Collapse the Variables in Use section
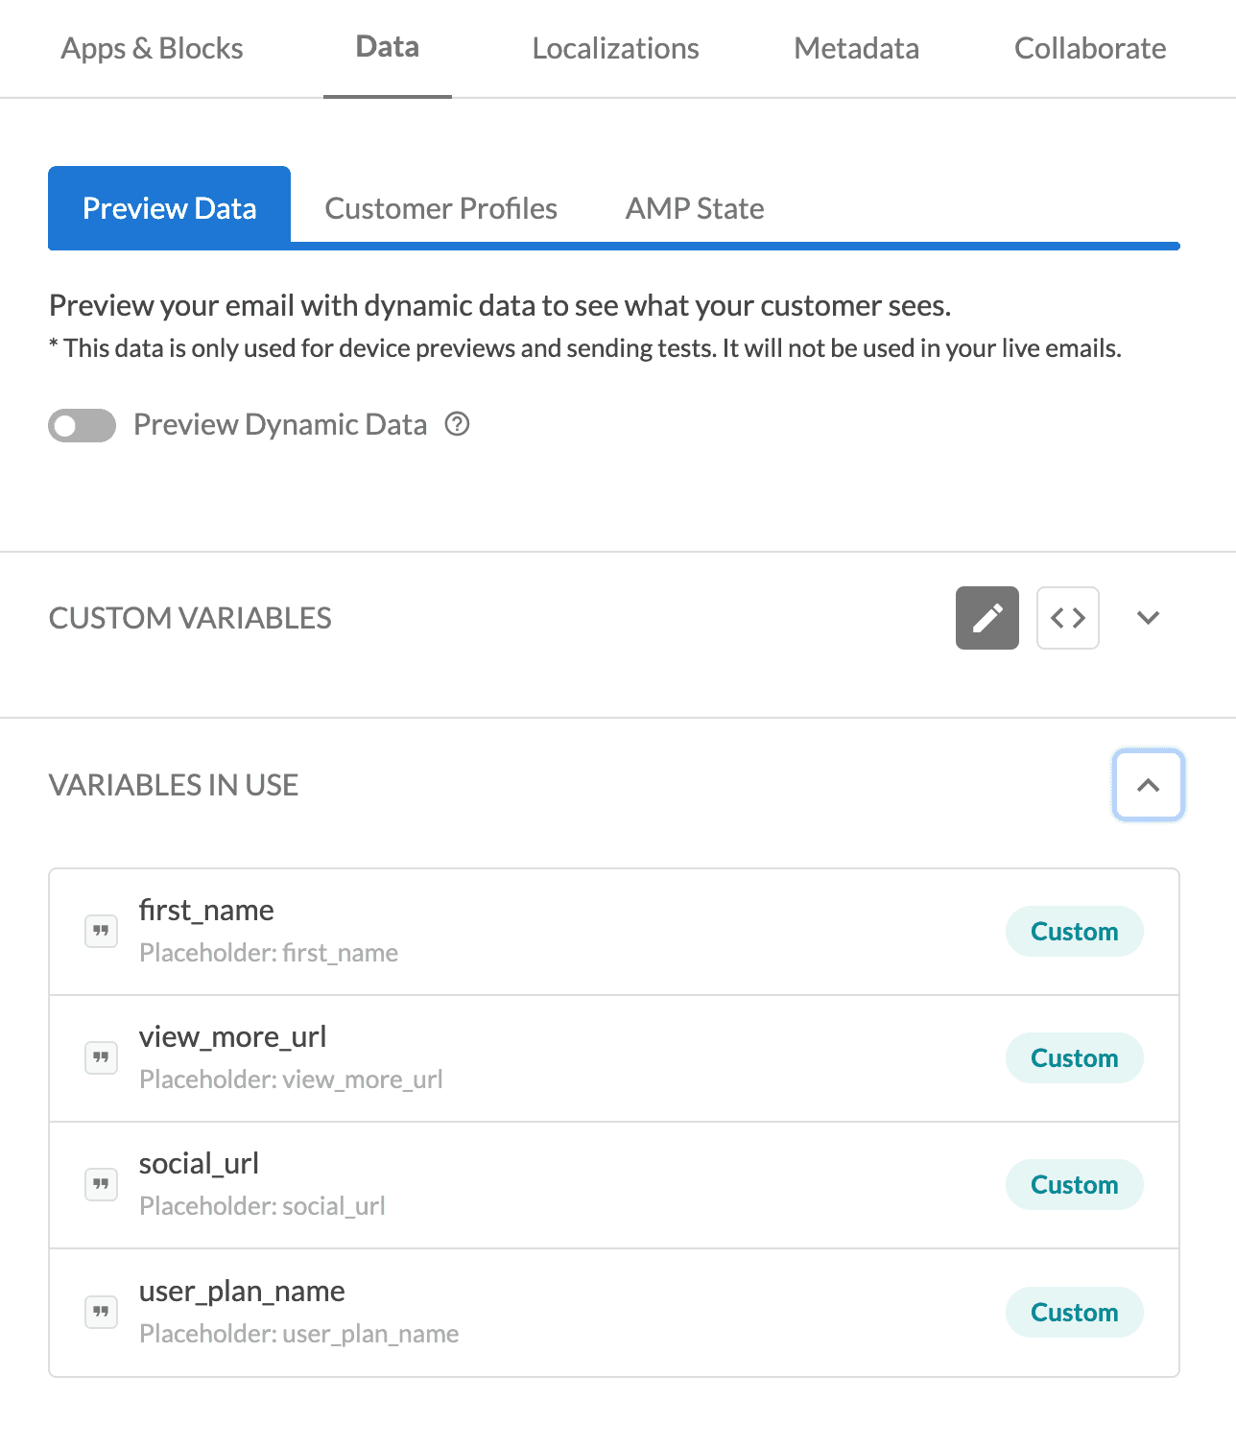 1148,785
